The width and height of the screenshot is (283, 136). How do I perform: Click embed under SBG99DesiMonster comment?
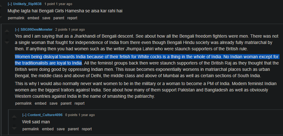point(40,103)
